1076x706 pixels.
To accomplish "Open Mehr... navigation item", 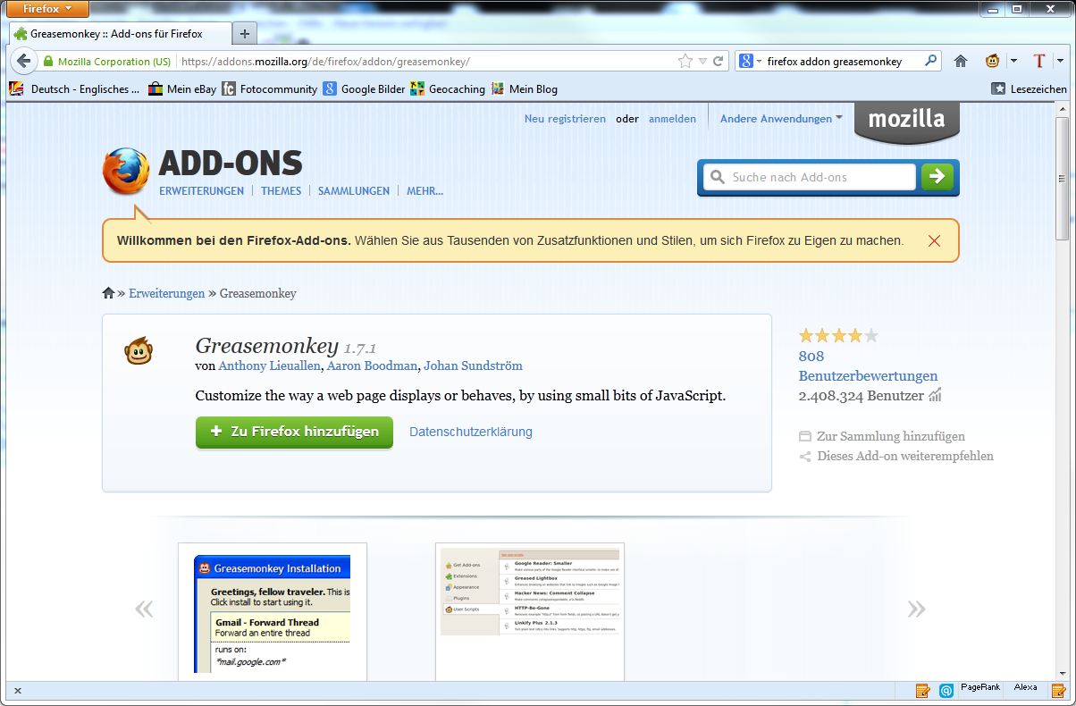I will [x=425, y=190].
